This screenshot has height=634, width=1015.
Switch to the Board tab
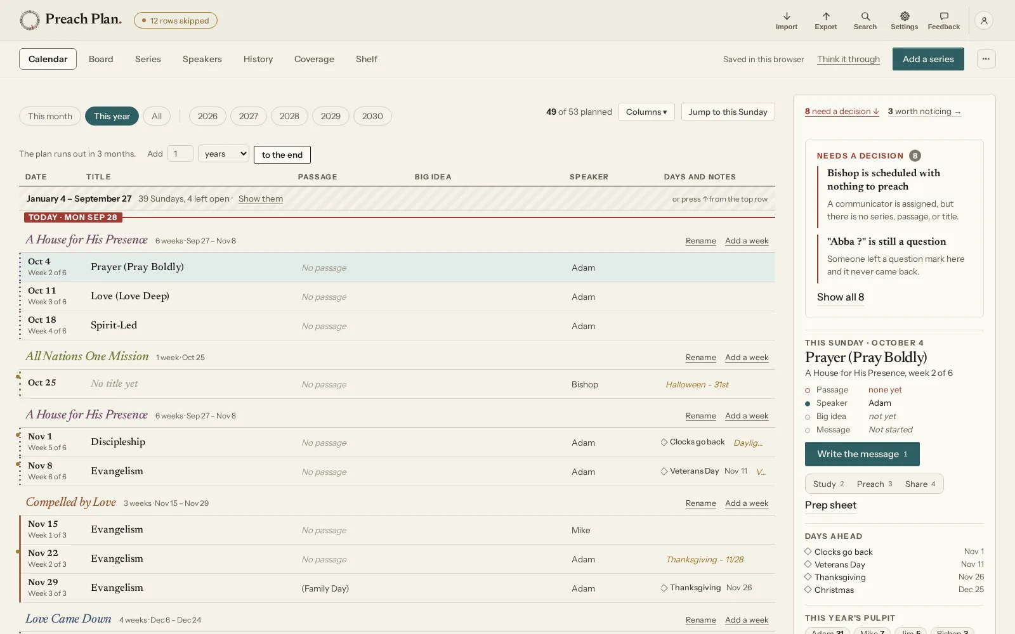point(101,59)
